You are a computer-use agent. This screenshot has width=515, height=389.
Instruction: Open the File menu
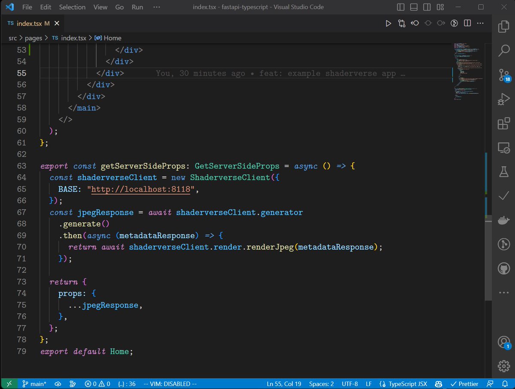(x=27, y=7)
